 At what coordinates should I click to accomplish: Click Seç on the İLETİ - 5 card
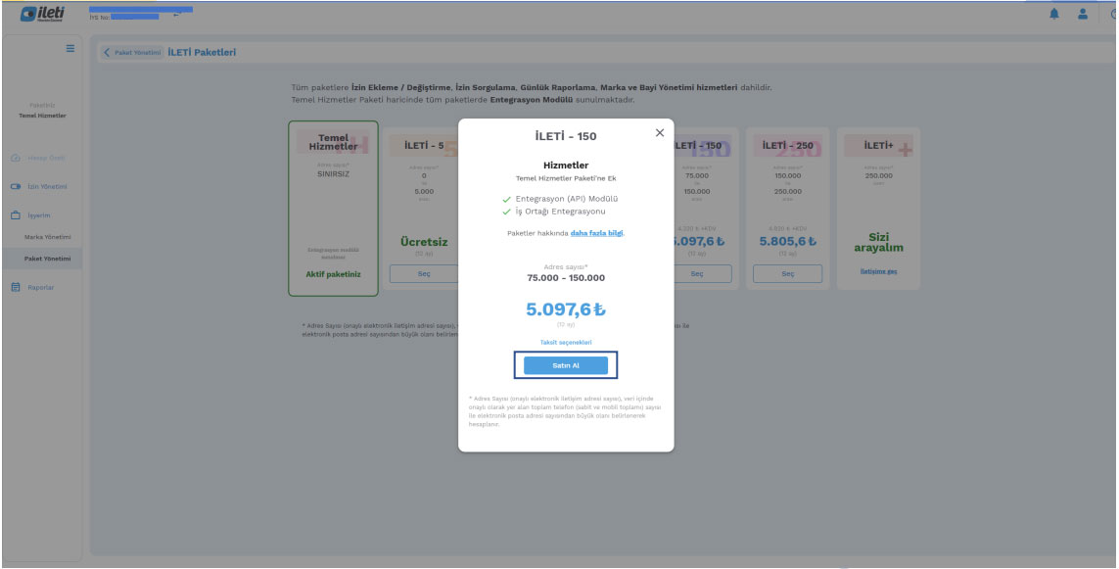pos(424,274)
